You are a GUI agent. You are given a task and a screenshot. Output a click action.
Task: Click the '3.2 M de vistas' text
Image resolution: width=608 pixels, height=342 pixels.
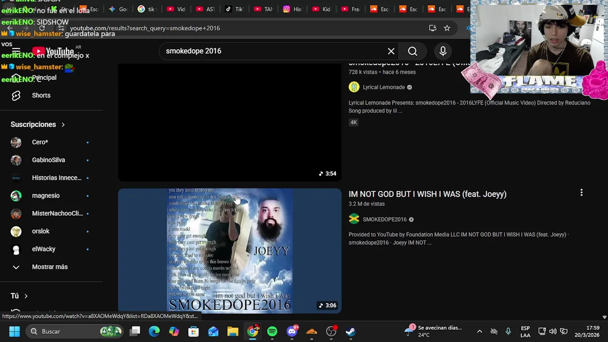click(367, 204)
